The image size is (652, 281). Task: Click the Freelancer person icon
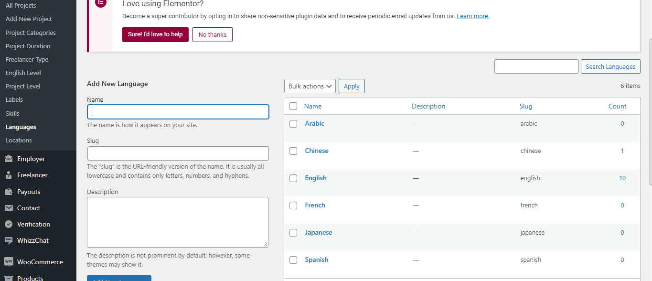click(9, 175)
